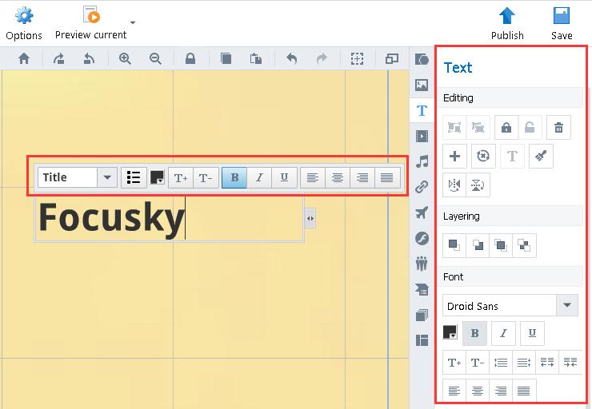Screen dimensions: 592x409
Task: Center text in floating toolbar
Action: pyautogui.click(x=338, y=177)
